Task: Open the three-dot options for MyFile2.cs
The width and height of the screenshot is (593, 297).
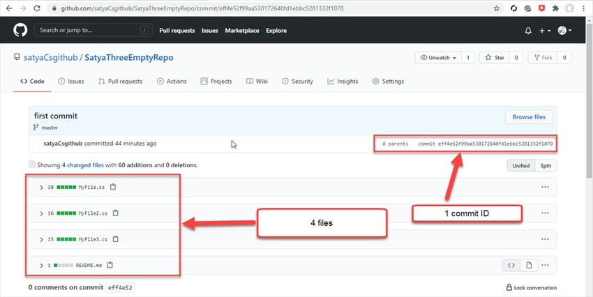Action: coord(545,213)
